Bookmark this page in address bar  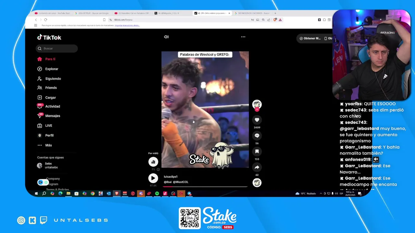[104, 20]
